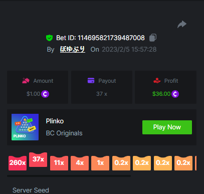
Task: Click the purple Payout card icon
Action: (91, 80)
